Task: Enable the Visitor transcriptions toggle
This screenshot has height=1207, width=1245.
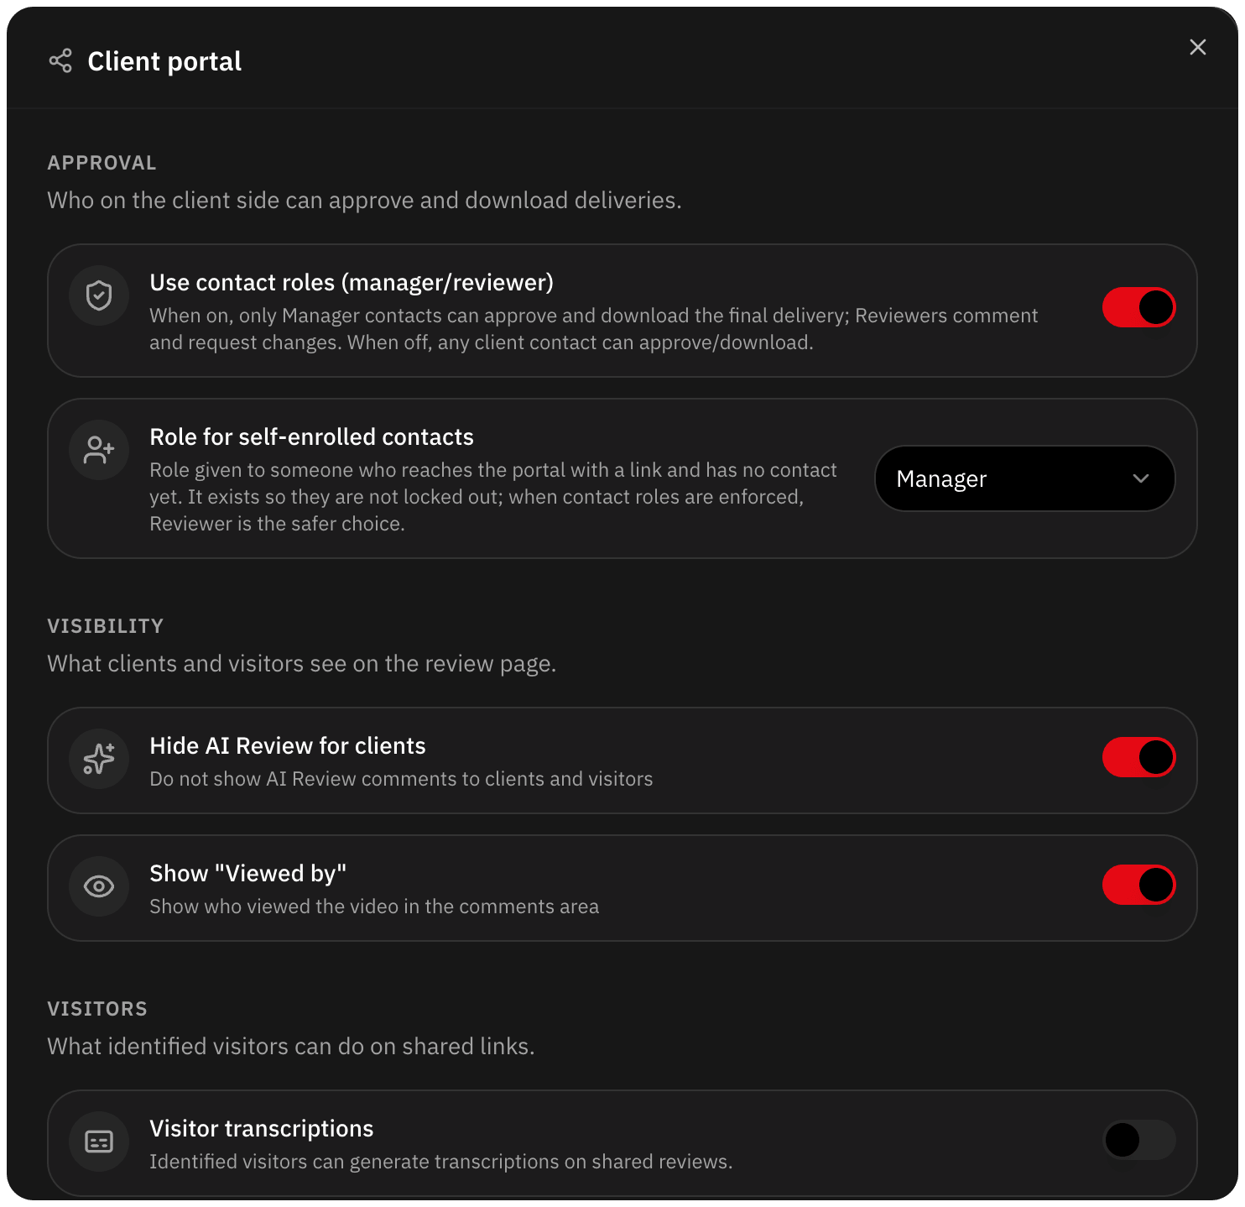Action: (1138, 1140)
